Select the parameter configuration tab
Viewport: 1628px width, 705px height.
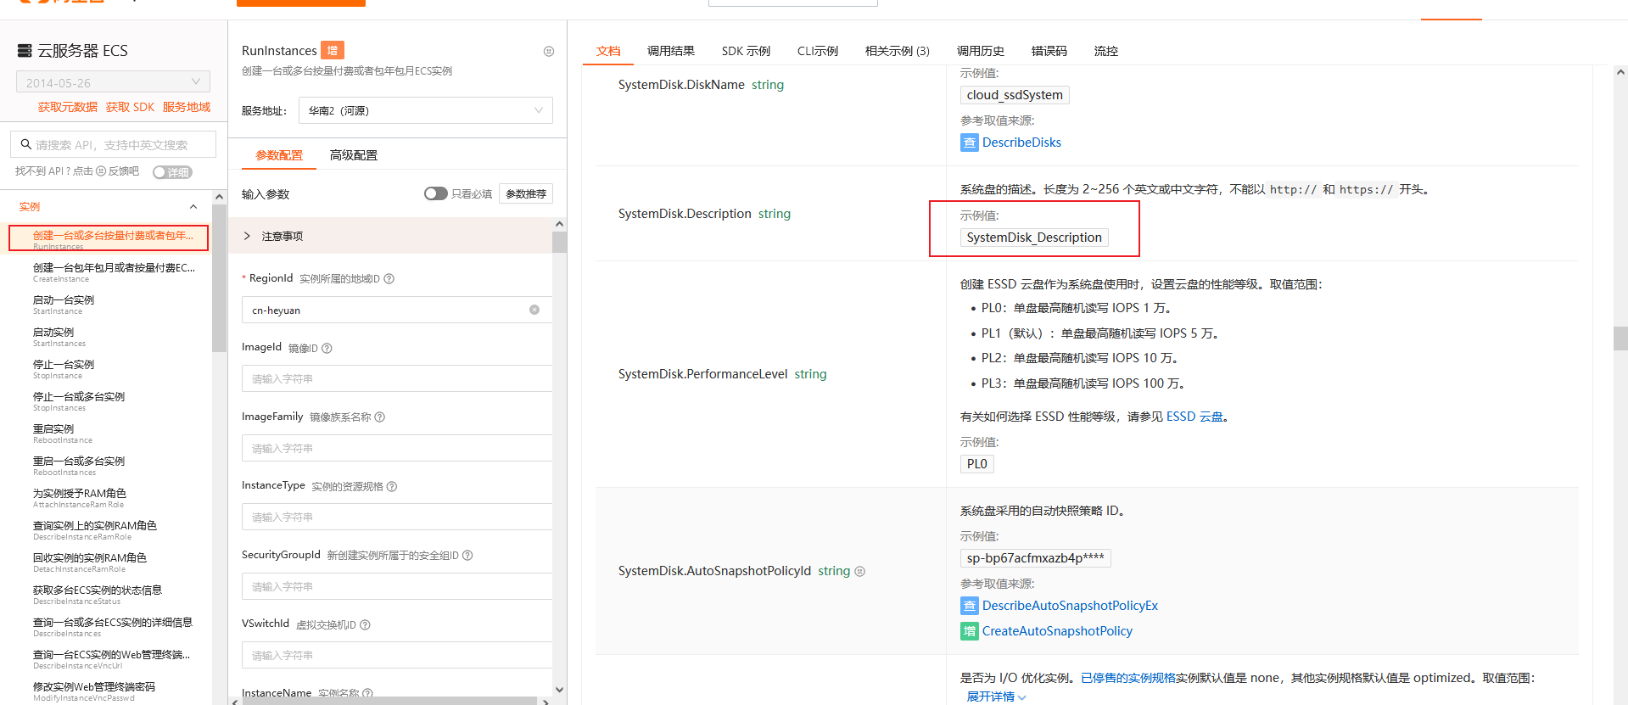click(x=279, y=155)
